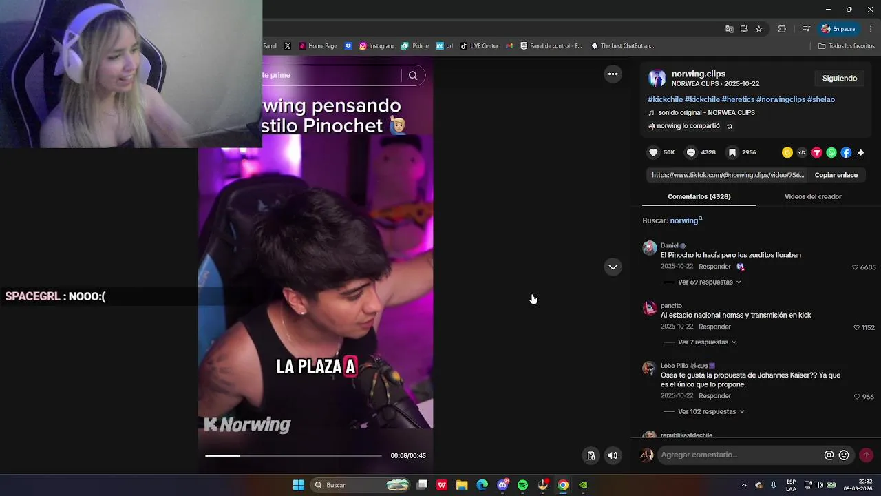Open Windows Start menu
Screen dimensions: 881x496
point(299,485)
